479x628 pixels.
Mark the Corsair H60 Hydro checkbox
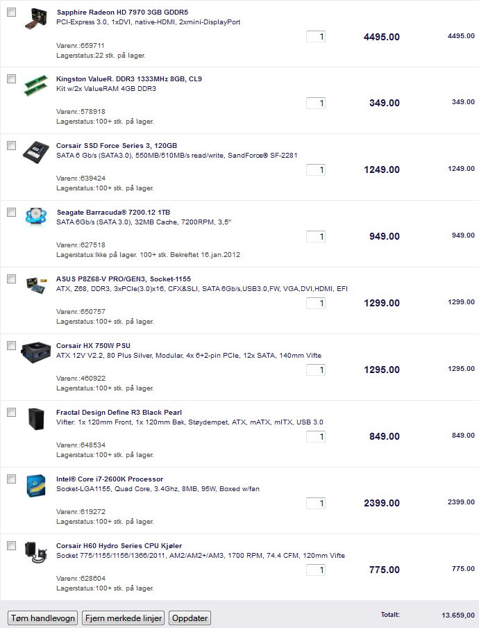[12, 545]
